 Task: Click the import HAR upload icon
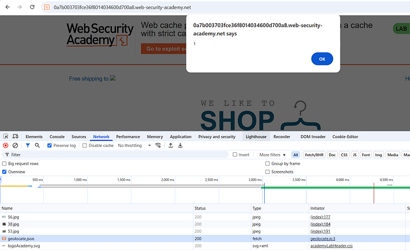pyautogui.click(x=170, y=145)
